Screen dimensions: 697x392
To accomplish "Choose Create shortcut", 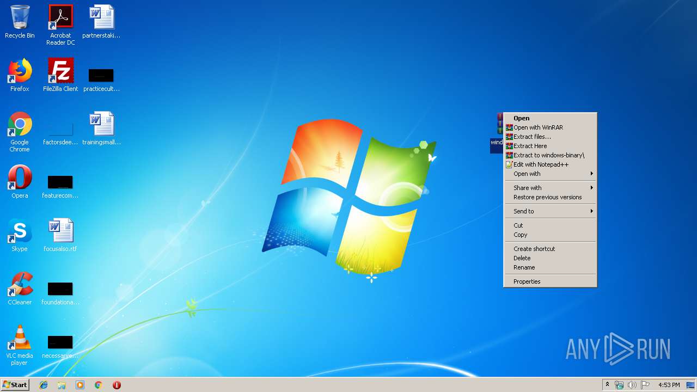I will (550, 249).
